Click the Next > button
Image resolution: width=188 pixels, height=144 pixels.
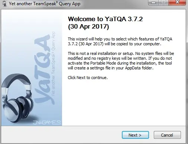(x=135, y=135)
